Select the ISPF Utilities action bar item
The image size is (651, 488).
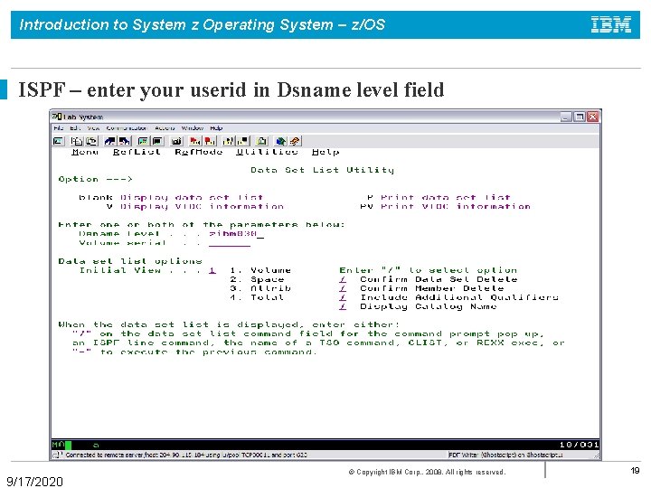tap(267, 152)
